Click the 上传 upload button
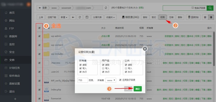Viewport: 216px width, 102px height. pos(41,17)
